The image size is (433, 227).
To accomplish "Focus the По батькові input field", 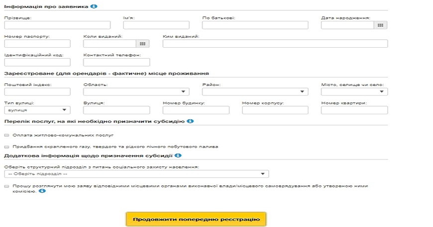I will pyautogui.click(x=255, y=25).
